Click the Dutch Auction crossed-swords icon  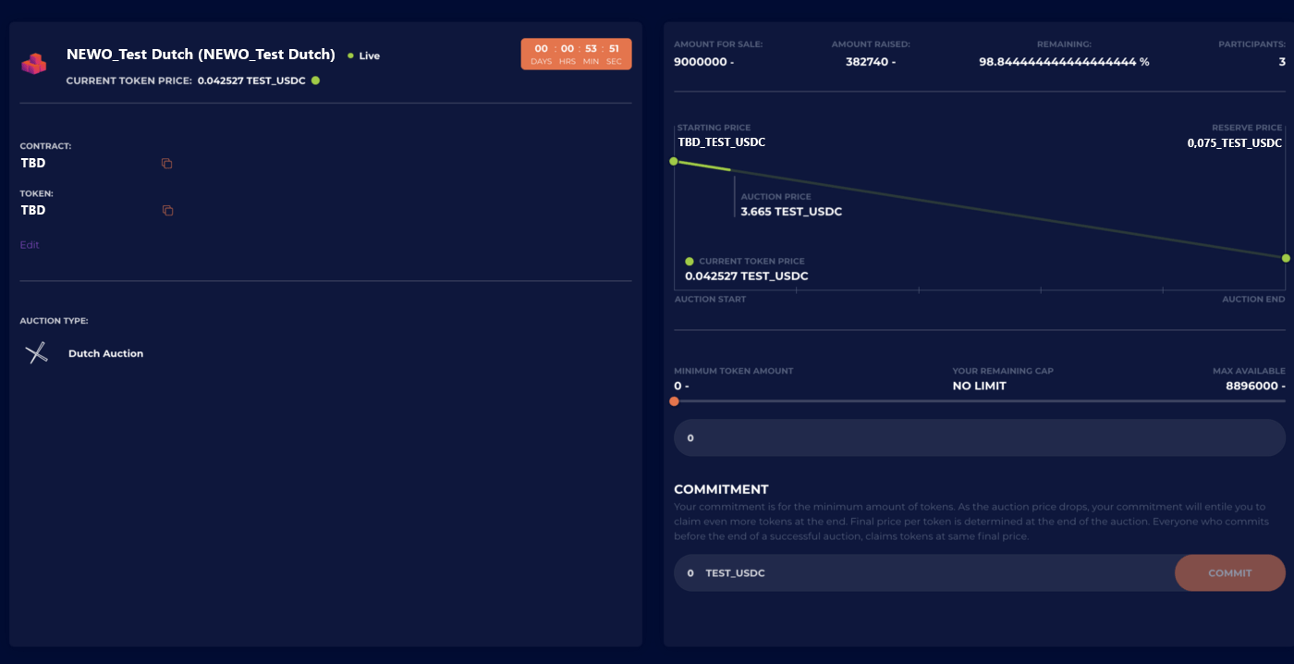point(36,352)
